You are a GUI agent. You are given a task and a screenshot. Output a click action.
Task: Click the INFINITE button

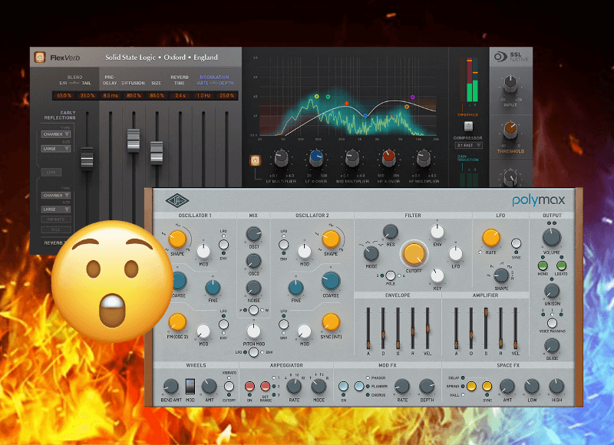56,219
